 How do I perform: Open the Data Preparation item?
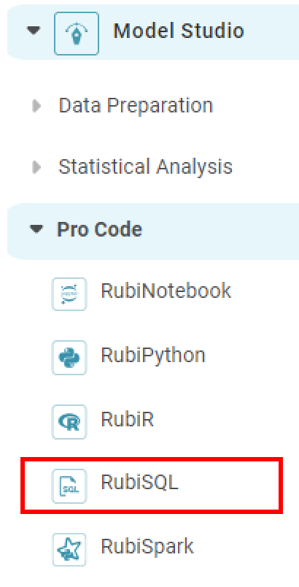[x=136, y=106]
